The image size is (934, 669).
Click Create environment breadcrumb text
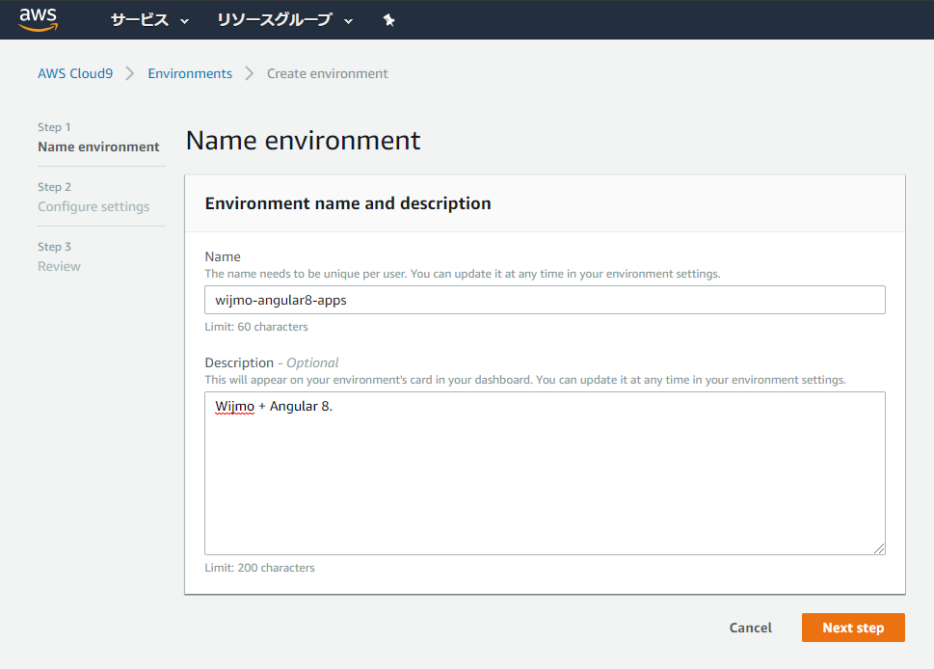(x=327, y=73)
